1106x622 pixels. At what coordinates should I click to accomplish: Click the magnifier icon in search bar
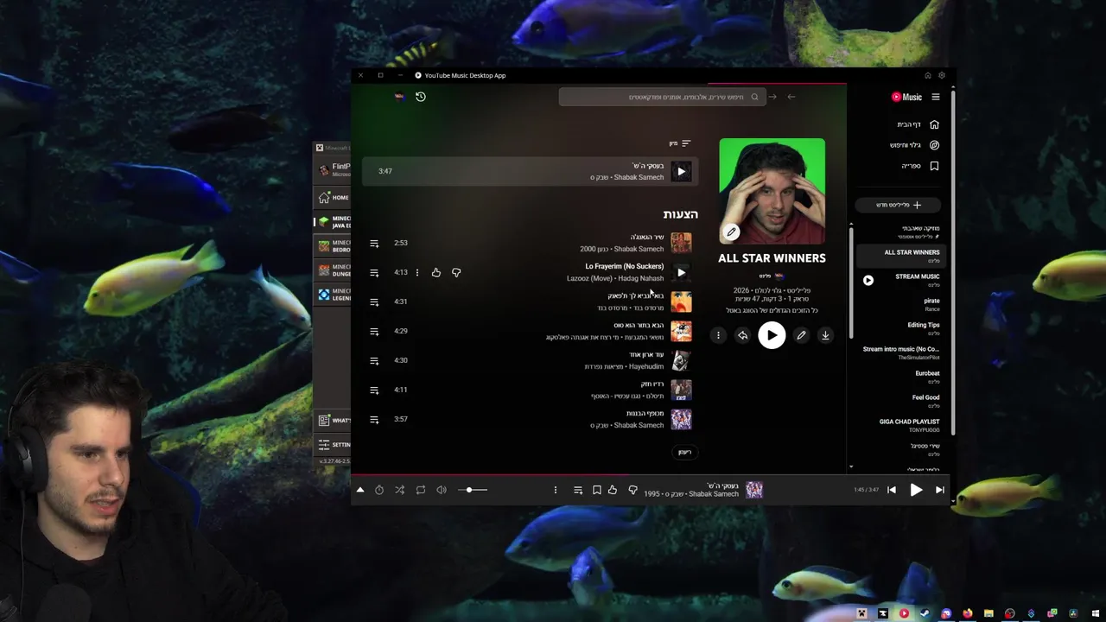point(754,97)
